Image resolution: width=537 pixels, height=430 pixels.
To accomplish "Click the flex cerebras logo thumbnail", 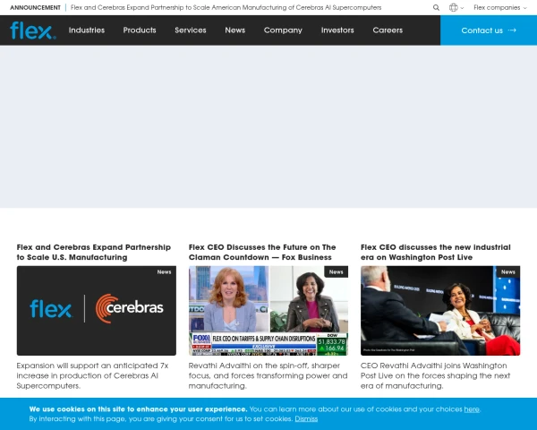I will tap(97, 310).
